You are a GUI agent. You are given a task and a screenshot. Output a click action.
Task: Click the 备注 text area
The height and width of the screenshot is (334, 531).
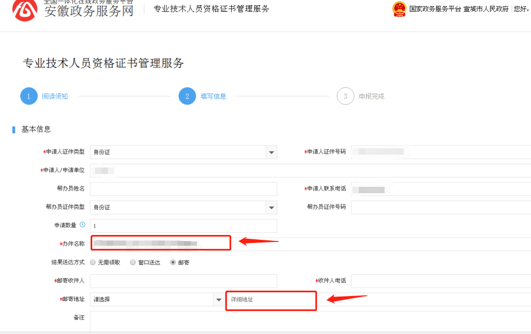[x=310, y=321]
